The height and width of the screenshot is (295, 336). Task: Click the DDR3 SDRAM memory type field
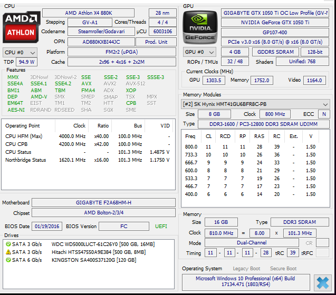(x=300, y=222)
